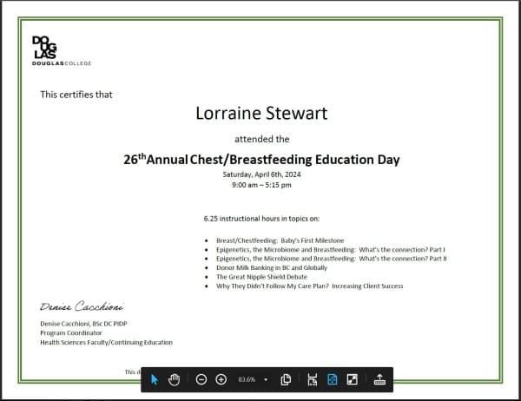Click the upload/share icon in toolbar

point(379,379)
